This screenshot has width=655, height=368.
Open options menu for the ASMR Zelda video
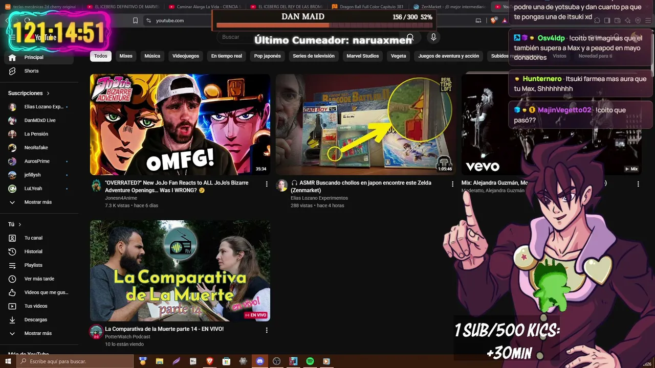(x=452, y=184)
